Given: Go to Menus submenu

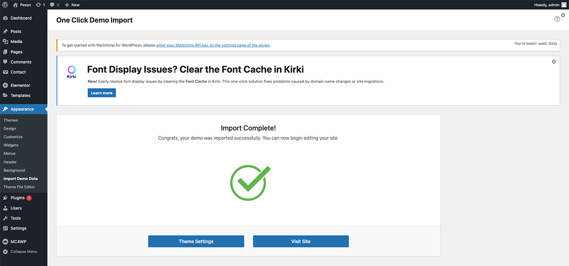Looking at the screenshot, I should click(x=9, y=154).
